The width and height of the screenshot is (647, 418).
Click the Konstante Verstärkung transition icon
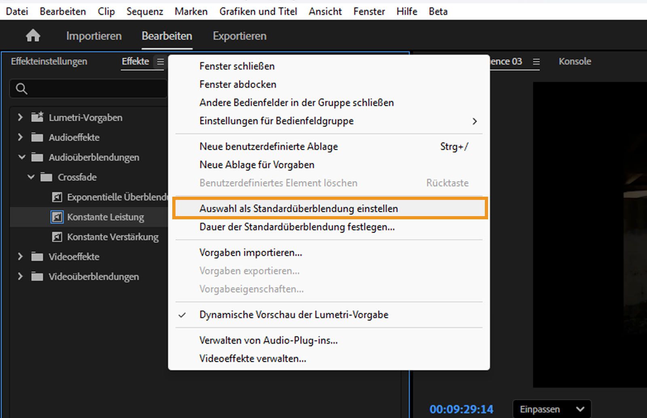click(57, 237)
